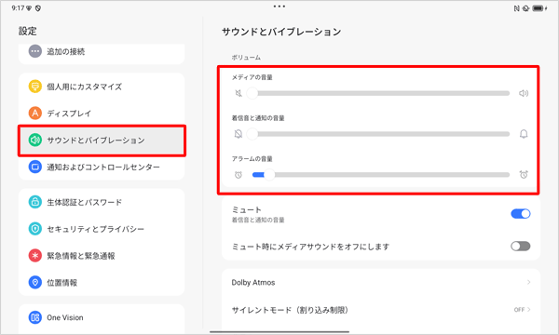Image resolution: width=559 pixels, height=335 pixels.
Task: Click the bottom navigation gesture bar
Action: [279, 332]
